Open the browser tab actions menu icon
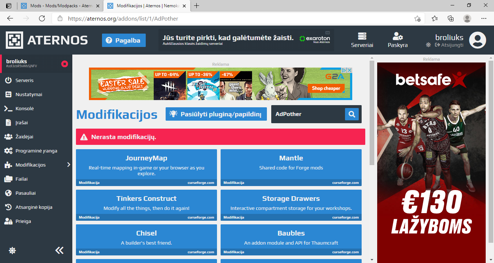The image size is (494, 263). [x=9, y=6]
